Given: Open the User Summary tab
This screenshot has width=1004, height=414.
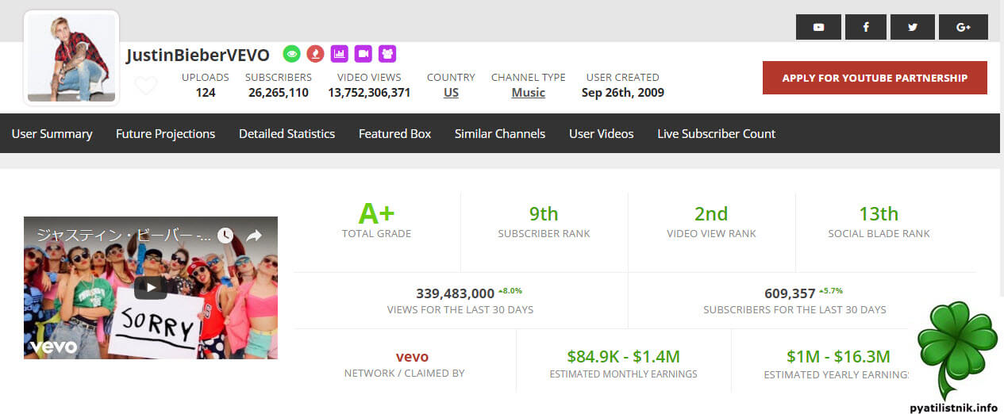Looking at the screenshot, I should click(x=52, y=133).
